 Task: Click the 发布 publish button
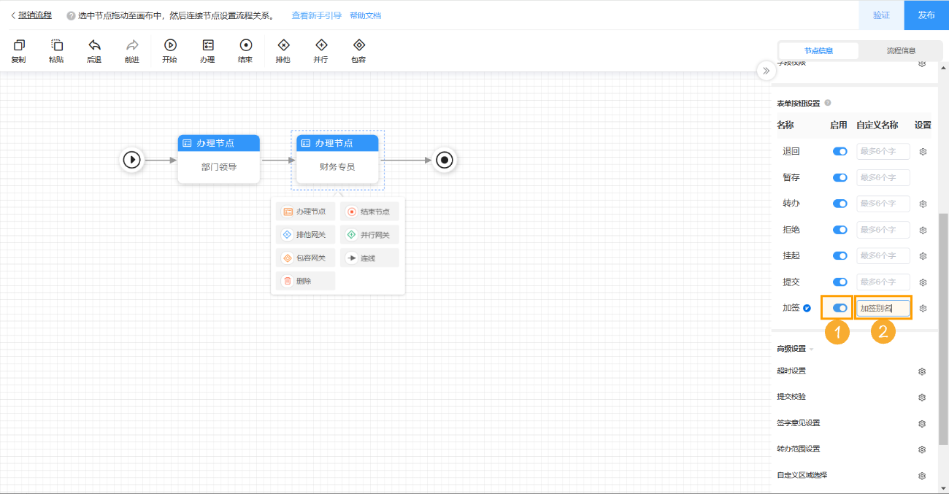point(926,15)
